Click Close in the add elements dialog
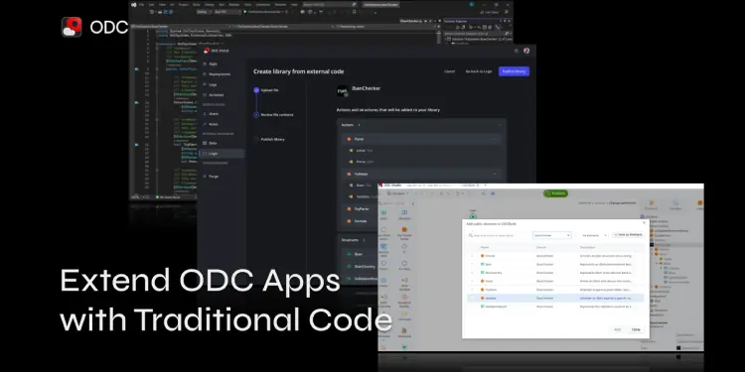745x372 pixels. click(636, 329)
